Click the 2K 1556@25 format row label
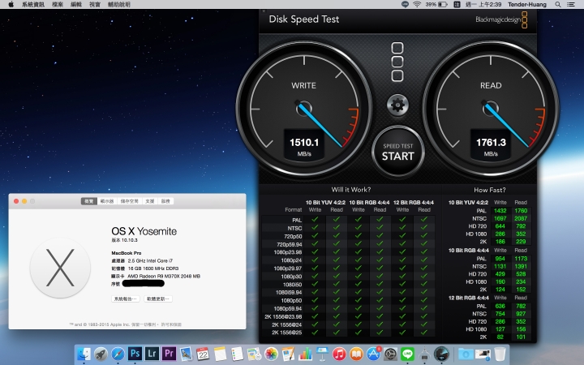The width and height of the screenshot is (584, 365). coord(287,333)
